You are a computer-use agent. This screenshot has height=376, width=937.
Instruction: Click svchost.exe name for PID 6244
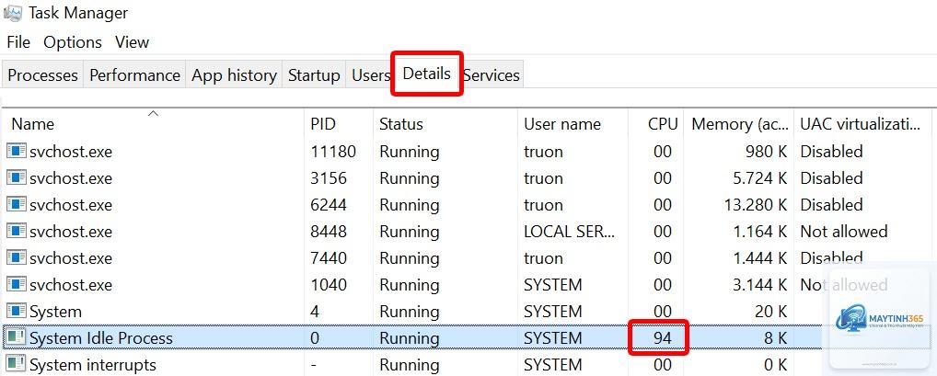point(71,205)
